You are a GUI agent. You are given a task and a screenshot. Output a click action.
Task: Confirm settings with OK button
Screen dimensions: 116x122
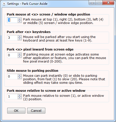[x=16, y=111]
